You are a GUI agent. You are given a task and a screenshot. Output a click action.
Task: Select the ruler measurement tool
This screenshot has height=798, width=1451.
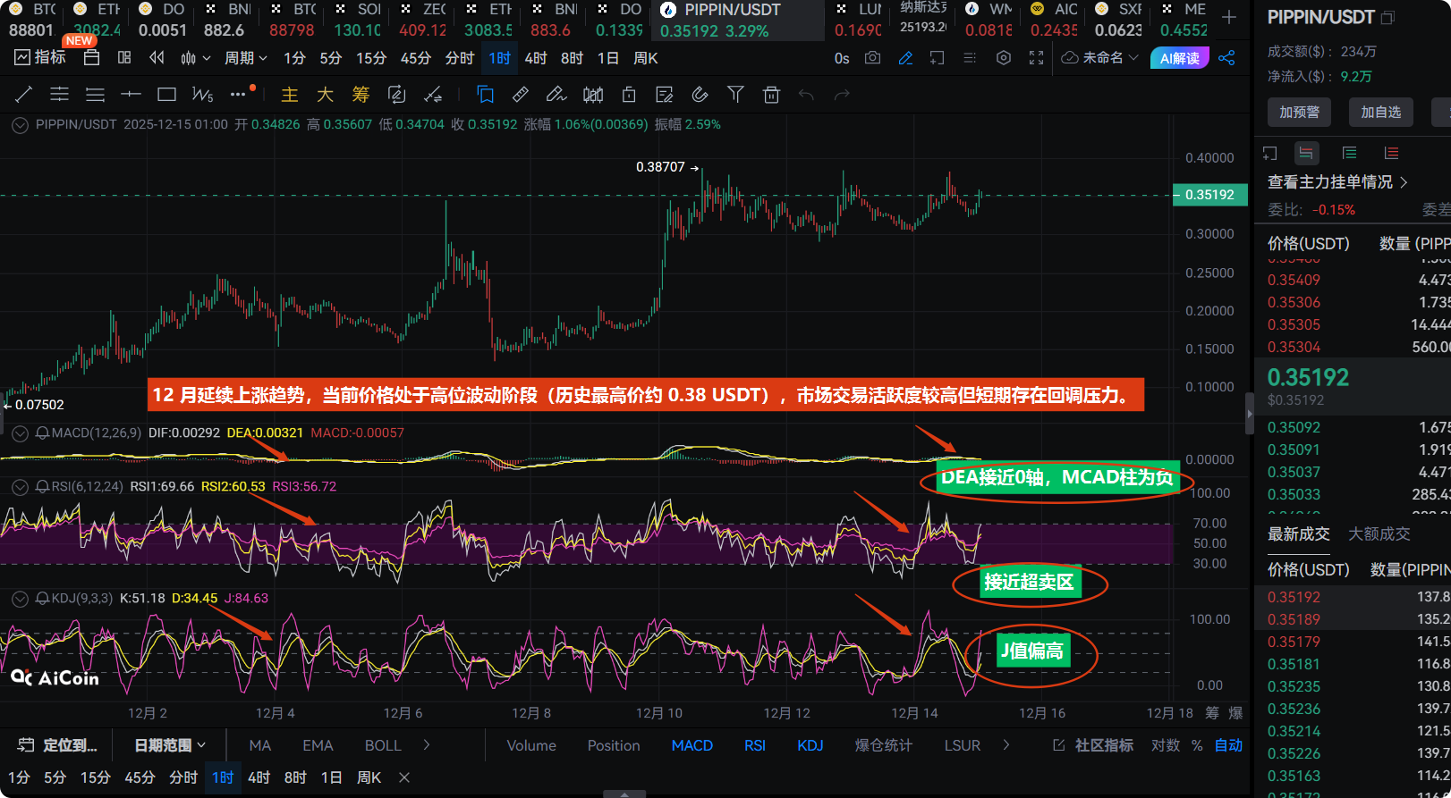pyautogui.click(x=521, y=95)
